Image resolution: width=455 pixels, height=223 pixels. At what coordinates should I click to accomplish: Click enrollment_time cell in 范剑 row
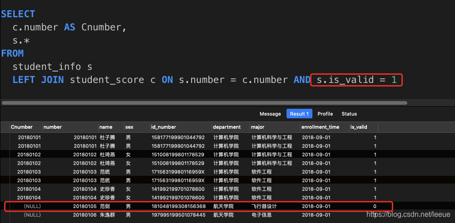[316, 207]
